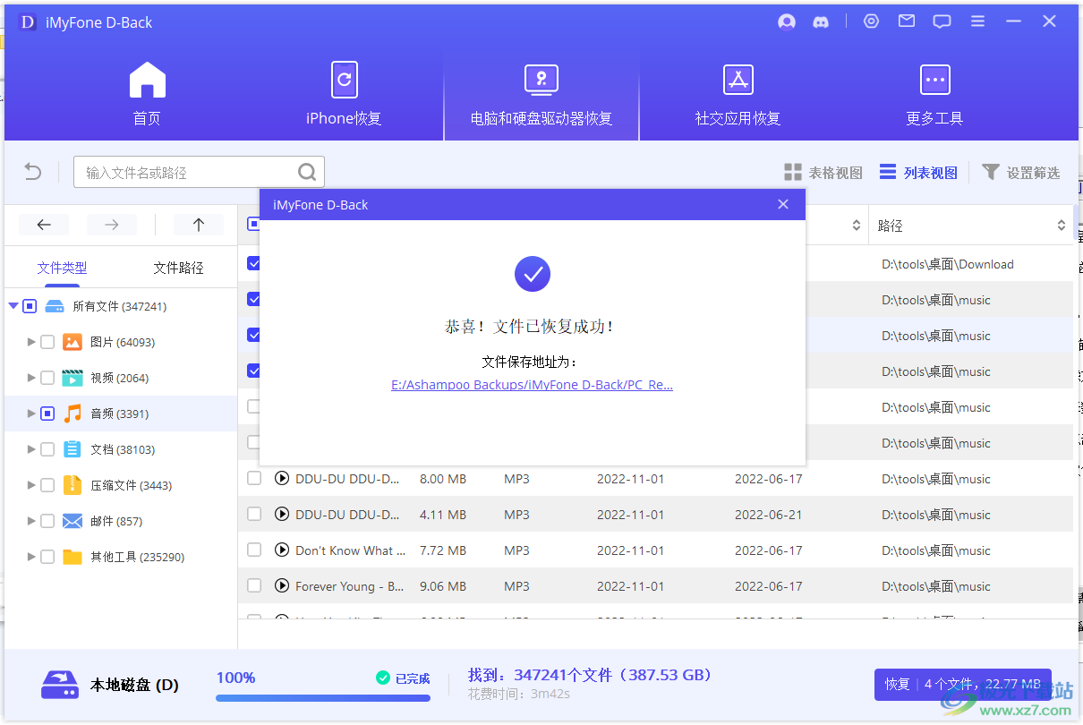Click the 恢复 button

(897, 685)
